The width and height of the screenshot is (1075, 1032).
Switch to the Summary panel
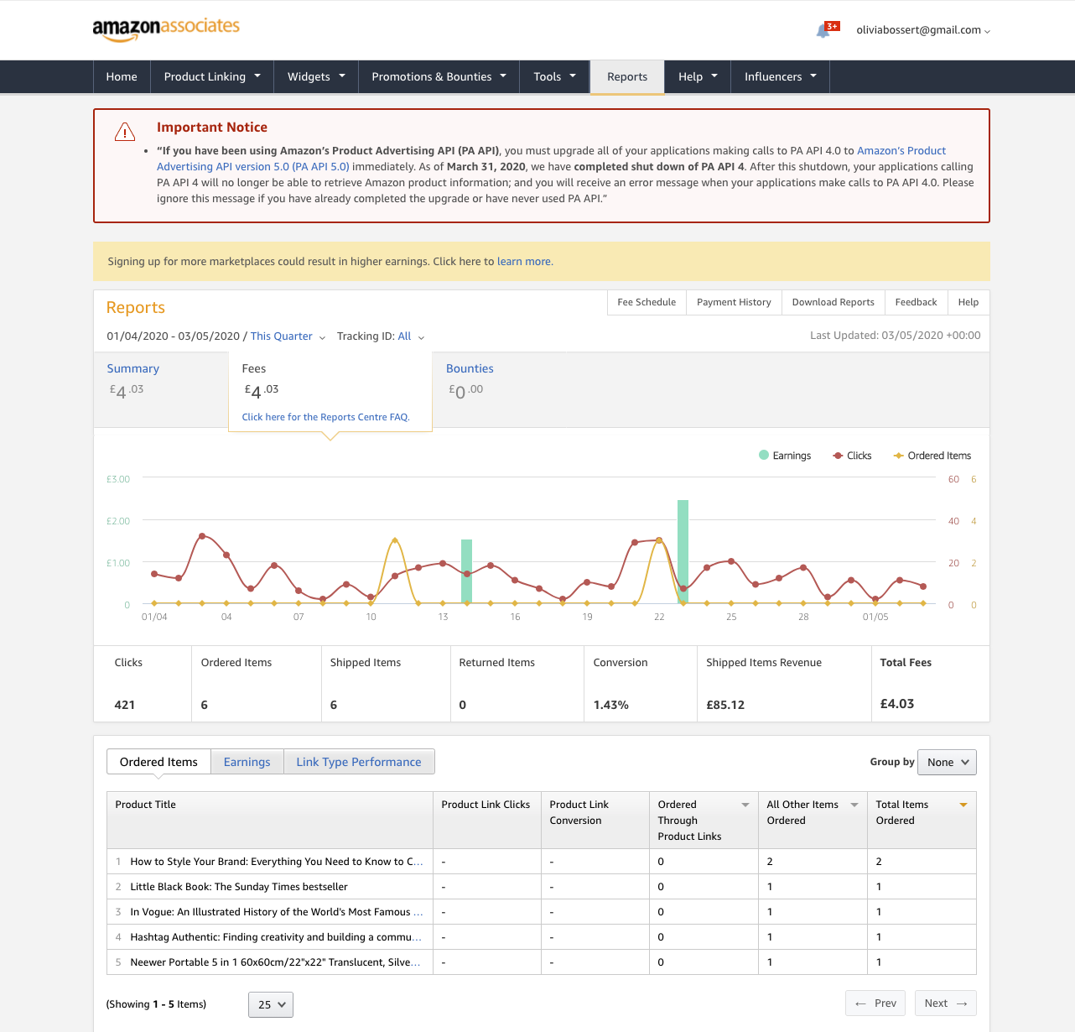(x=161, y=389)
